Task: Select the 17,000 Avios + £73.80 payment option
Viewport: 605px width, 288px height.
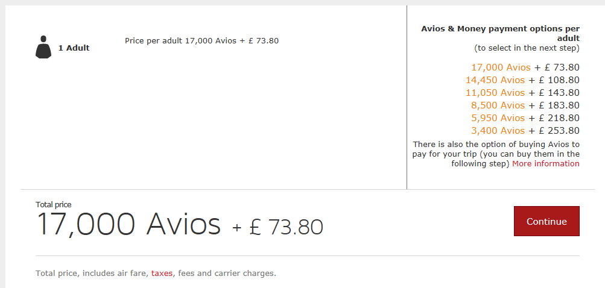Action: point(525,67)
